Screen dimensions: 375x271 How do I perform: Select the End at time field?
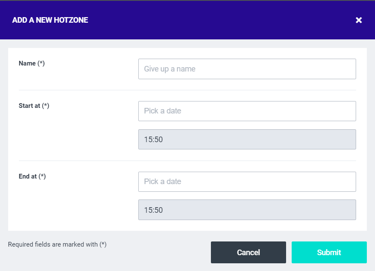click(x=247, y=210)
